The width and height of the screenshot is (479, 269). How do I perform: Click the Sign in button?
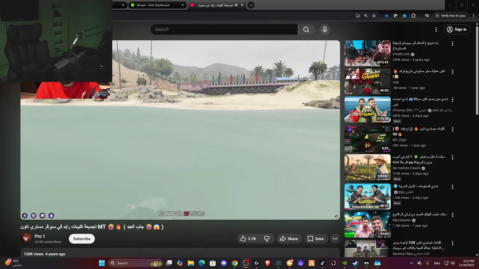click(457, 30)
